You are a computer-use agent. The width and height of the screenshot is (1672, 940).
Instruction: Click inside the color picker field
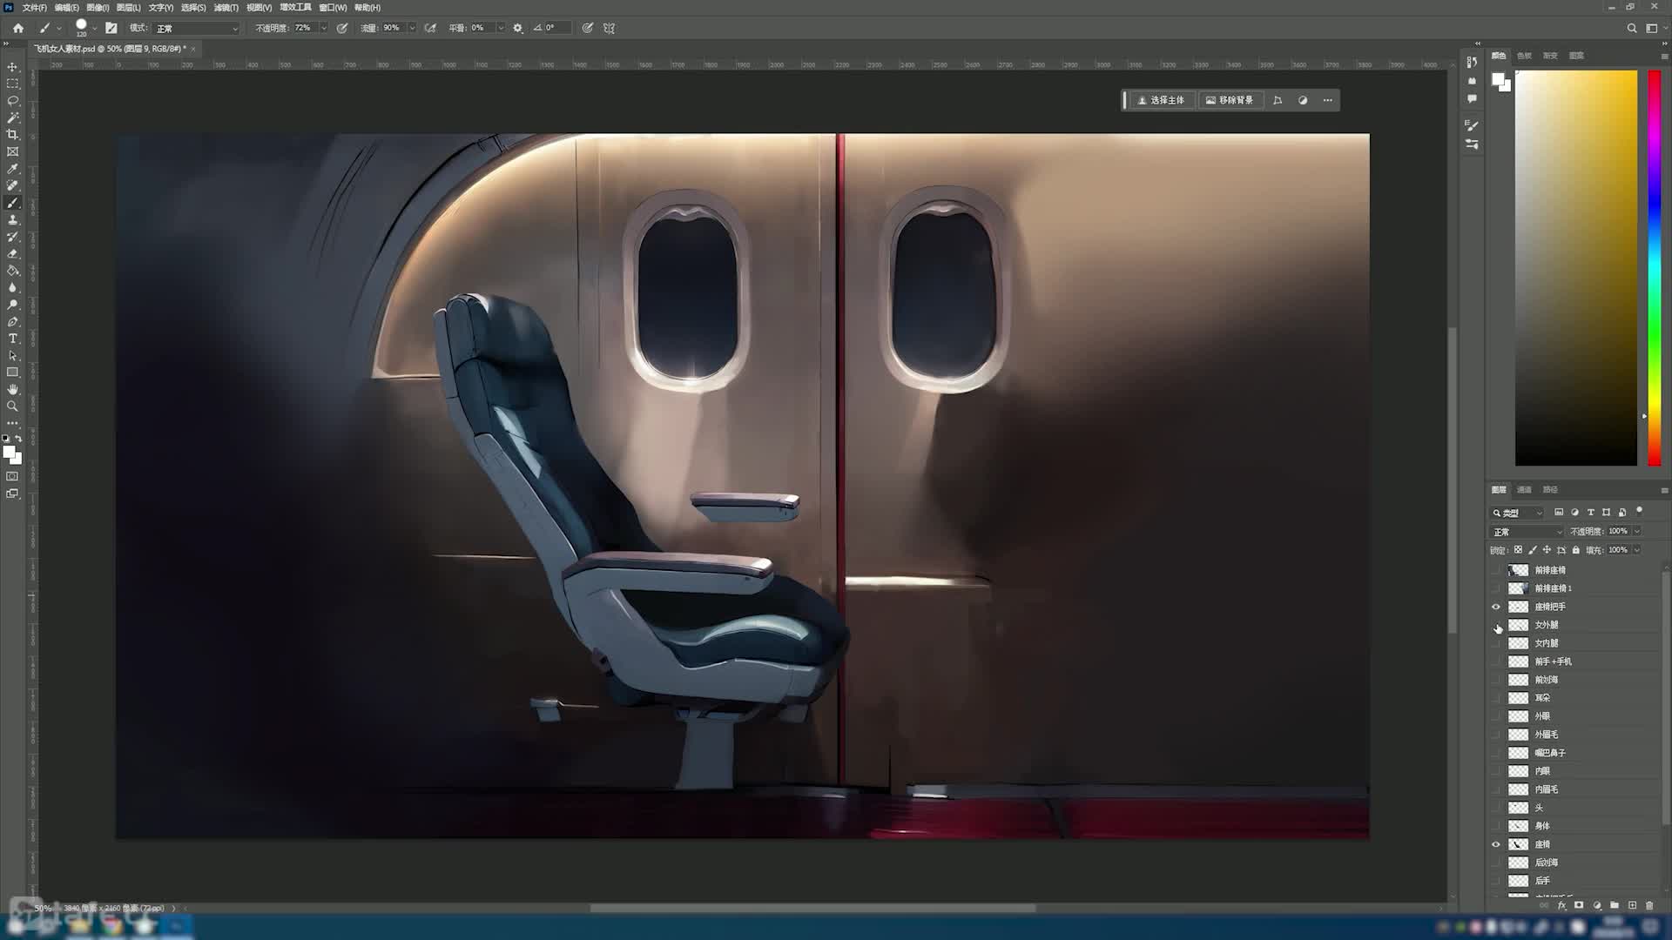(1576, 268)
